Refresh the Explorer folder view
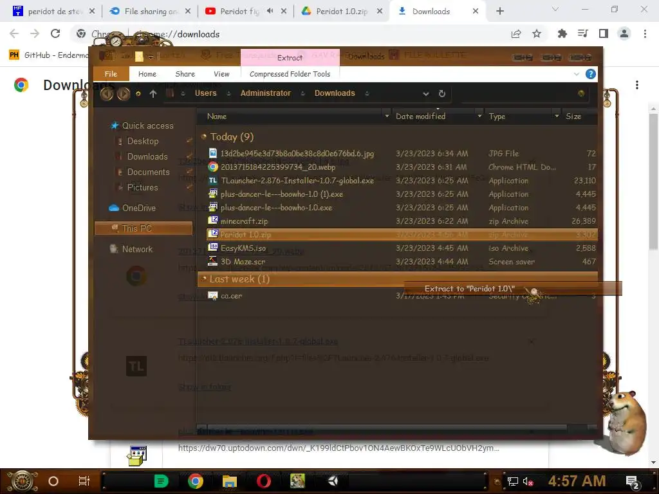This screenshot has height=494, width=659. [x=441, y=94]
